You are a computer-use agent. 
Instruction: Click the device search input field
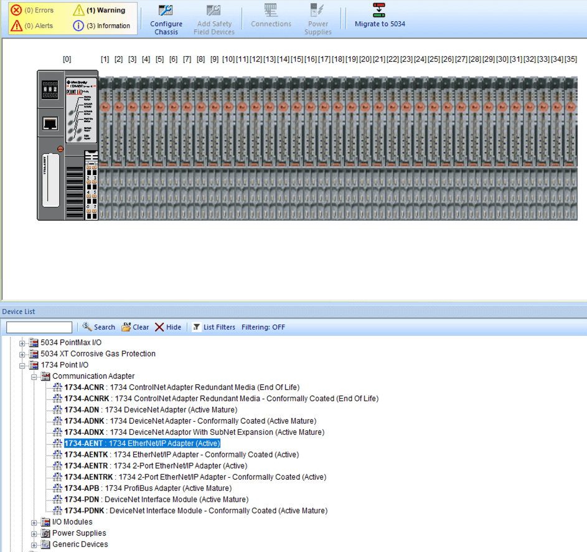pos(39,328)
